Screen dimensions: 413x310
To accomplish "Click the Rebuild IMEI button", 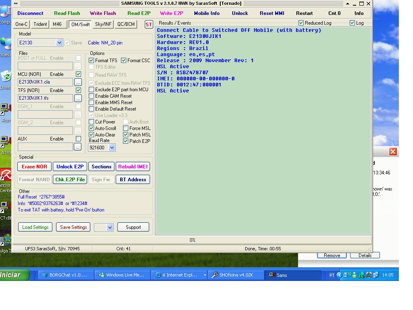I will pyautogui.click(x=133, y=167).
